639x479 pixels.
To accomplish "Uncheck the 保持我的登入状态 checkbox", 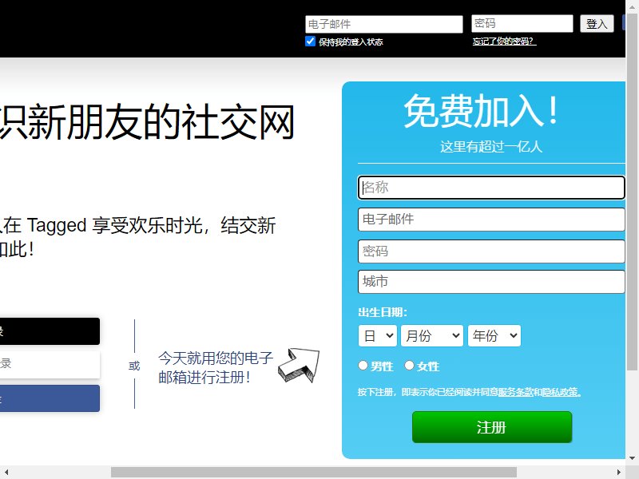I will [310, 42].
